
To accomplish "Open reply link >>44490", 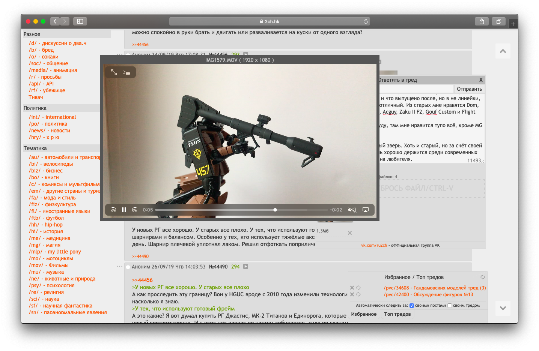I will point(140,256).
